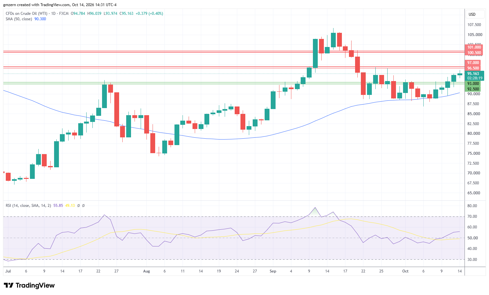Select the CFDs on Crude Oil (WTI) title
The image size is (489, 295).
(26, 14)
